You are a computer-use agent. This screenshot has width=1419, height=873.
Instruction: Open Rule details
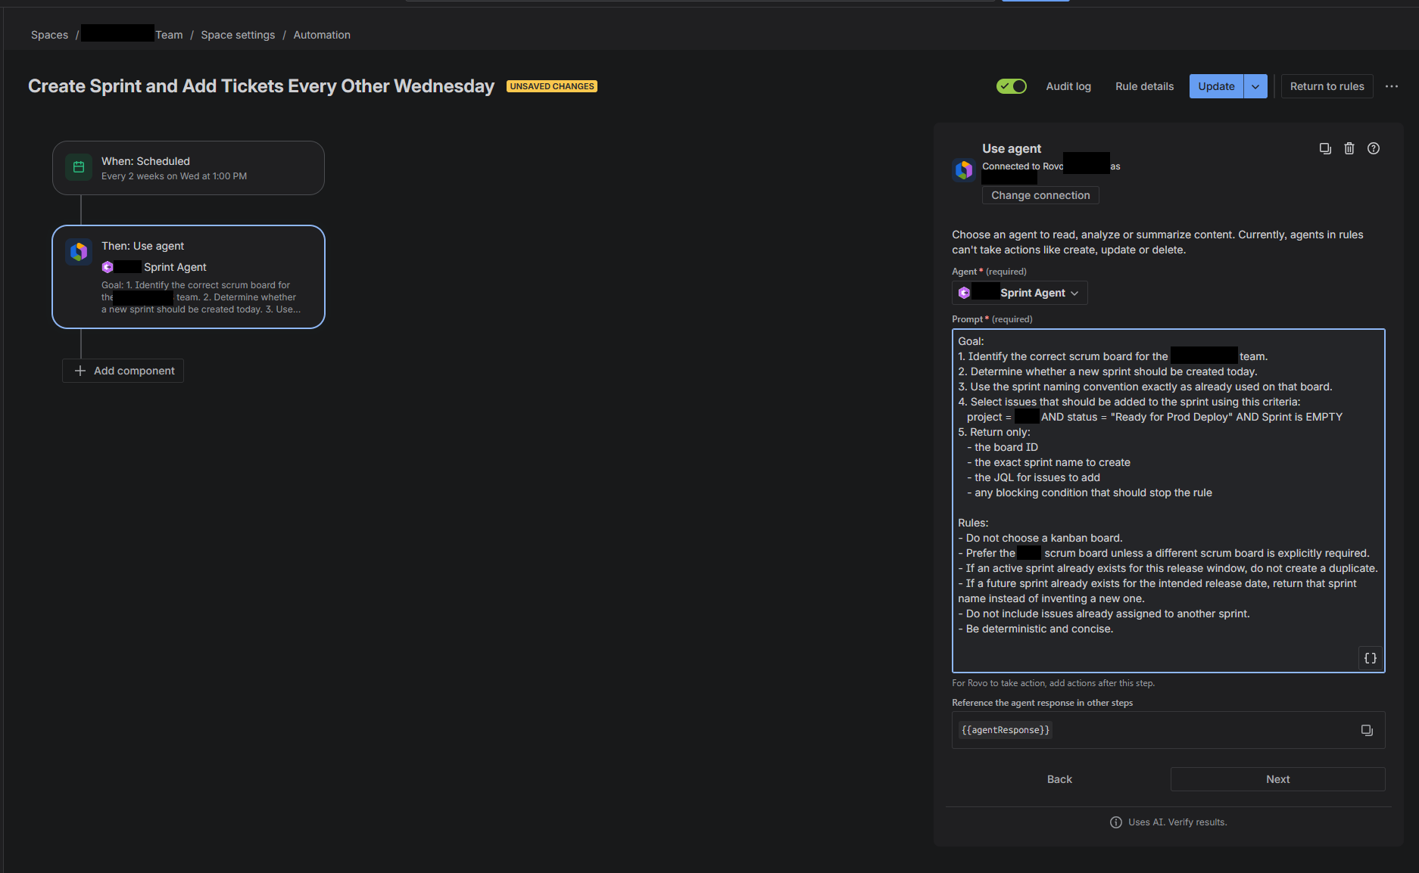[x=1144, y=86]
